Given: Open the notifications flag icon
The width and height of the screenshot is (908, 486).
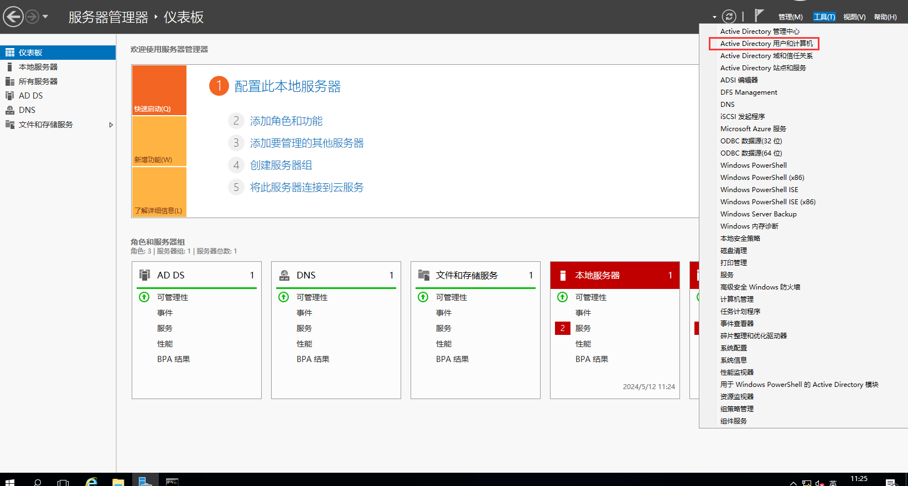Looking at the screenshot, I should [759, 15].
